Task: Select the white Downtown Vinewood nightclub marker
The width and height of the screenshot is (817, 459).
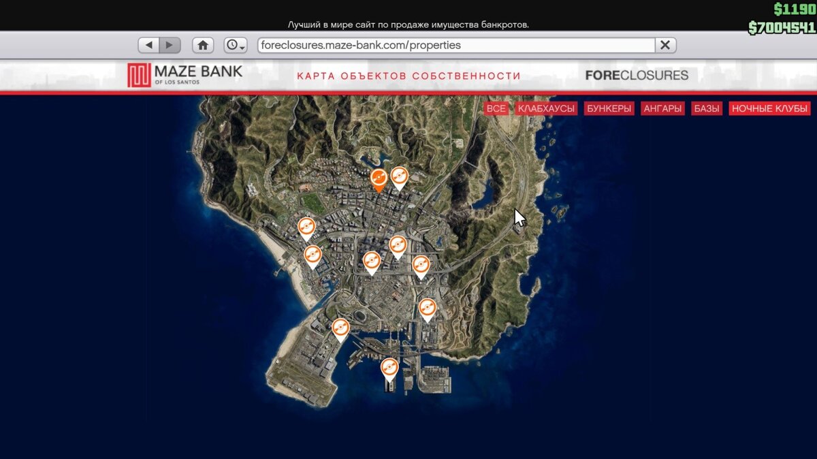Action: point(399,177)
